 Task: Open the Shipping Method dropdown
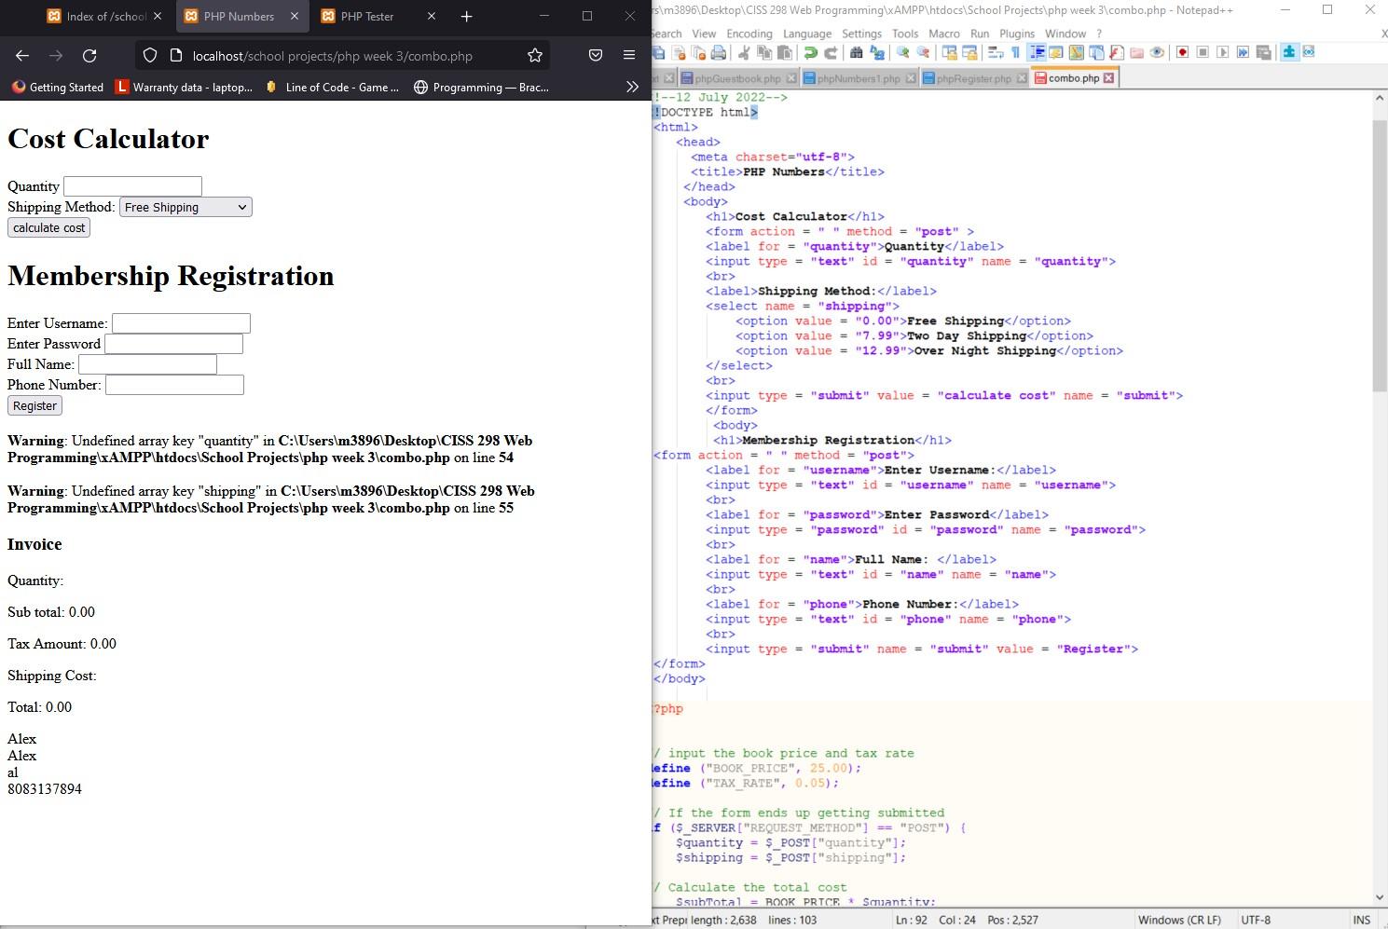(x=185, y=207)
